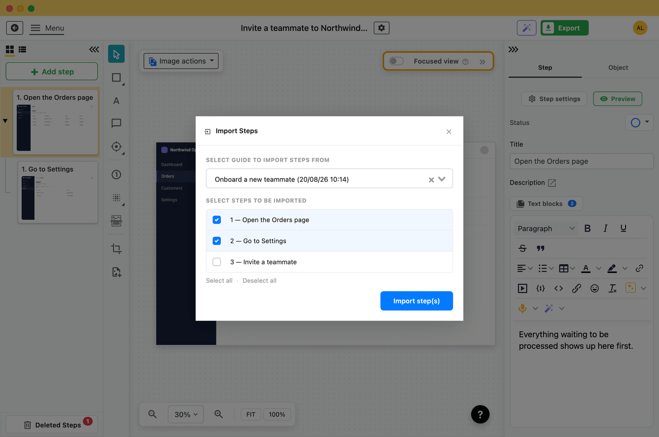Insert a code block with angle brackets

tap(558, 289)
